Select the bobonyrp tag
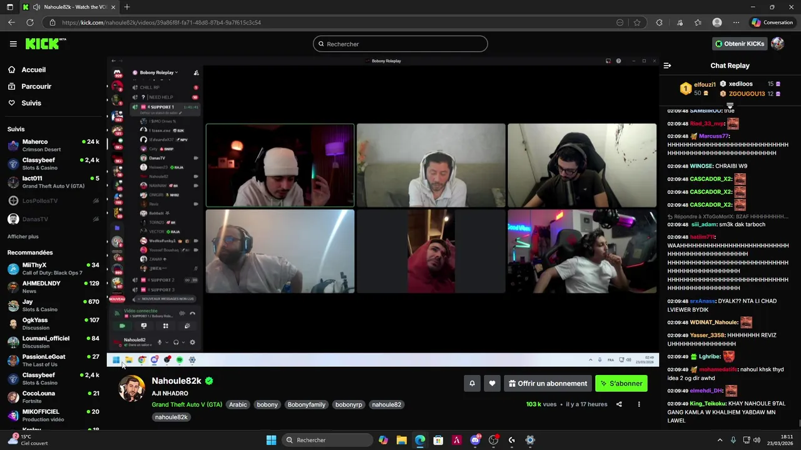801x450 pixels. (x=349, y=405)
